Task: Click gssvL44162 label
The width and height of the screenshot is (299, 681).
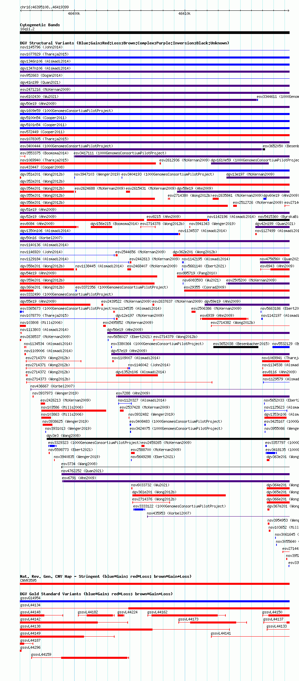Action: click(x=158, y=612)
